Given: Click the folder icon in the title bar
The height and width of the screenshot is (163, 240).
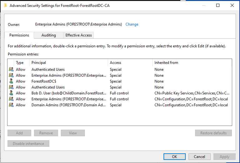Looking at the screenshot, I should pos(5,6).
